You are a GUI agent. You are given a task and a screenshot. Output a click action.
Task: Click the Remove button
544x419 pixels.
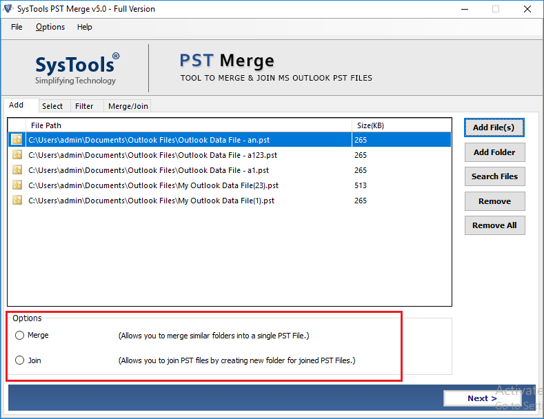coord(494,201)
